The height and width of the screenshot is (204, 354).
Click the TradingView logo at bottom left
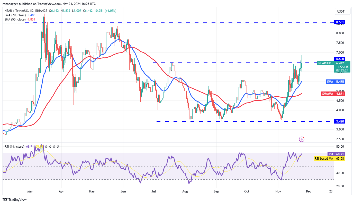[15, 199]
